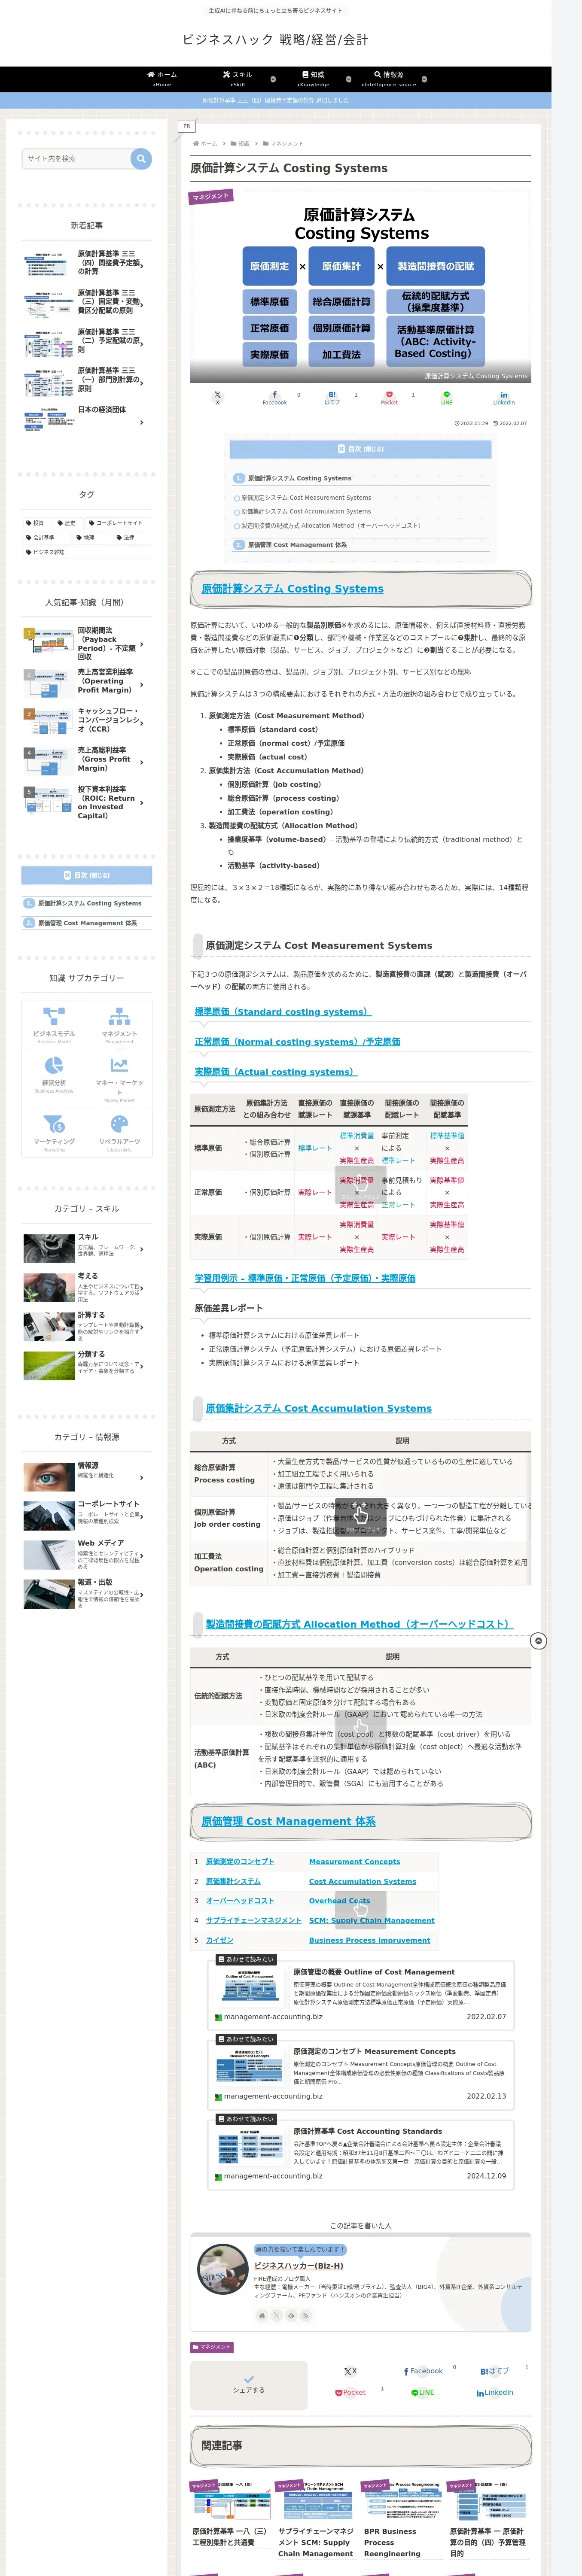
Task: Open the リベラルアーツ subcategory icon
Action: point(119,1133)
